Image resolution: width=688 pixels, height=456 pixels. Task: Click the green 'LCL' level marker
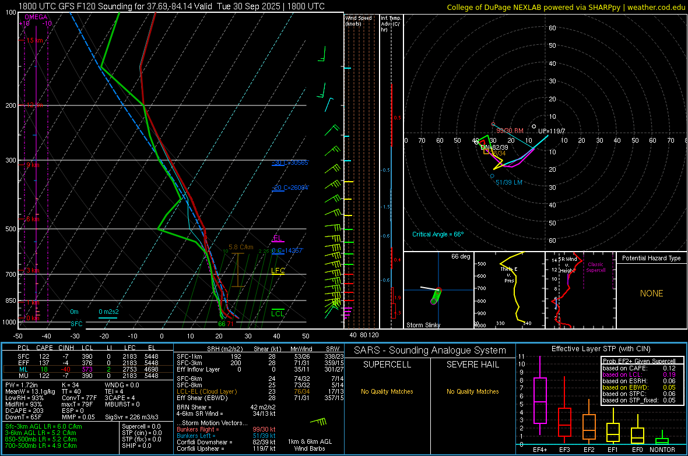(278, 313)
